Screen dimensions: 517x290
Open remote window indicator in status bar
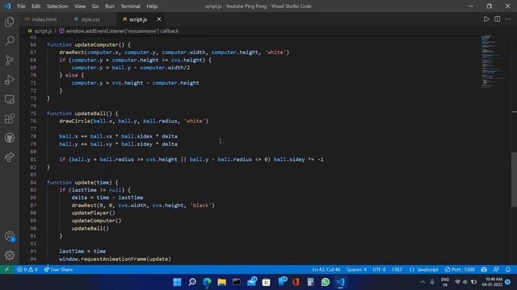click(x=6, y=269)
